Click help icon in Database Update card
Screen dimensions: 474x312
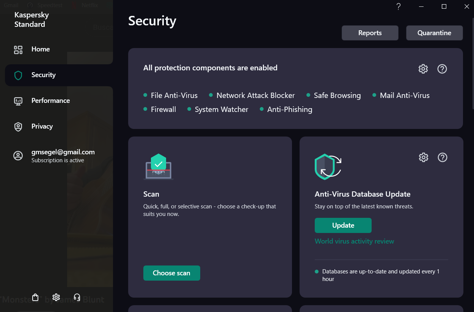pos(443,157)
